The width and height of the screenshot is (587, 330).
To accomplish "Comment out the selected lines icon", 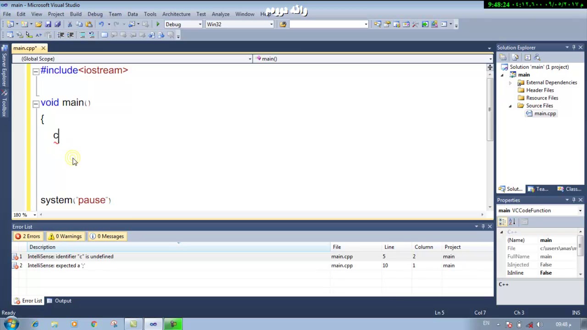I will pyautogui.click(x=83, y=35).
